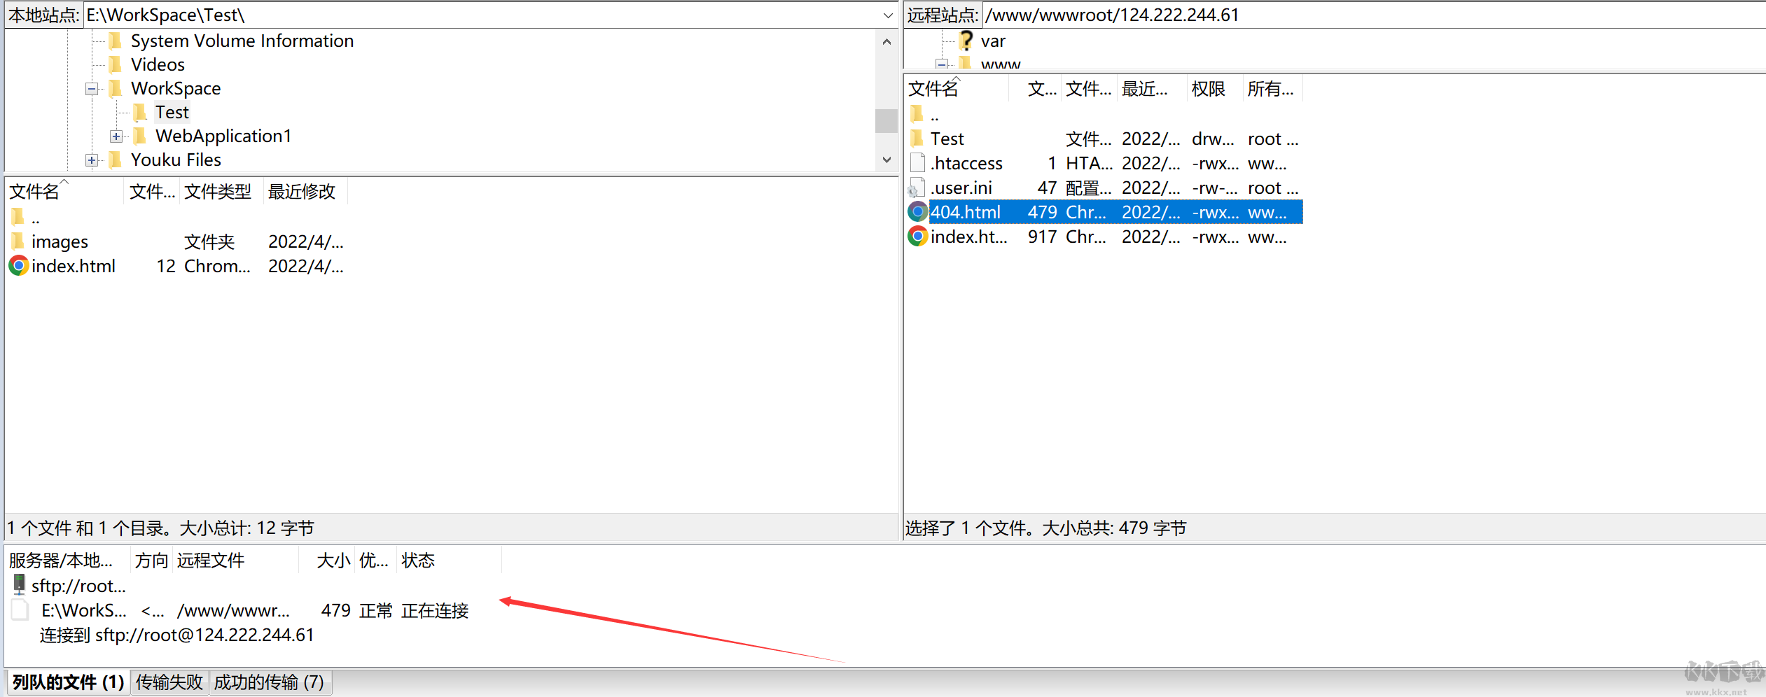Select images folder name in local list

pos(60,241)
